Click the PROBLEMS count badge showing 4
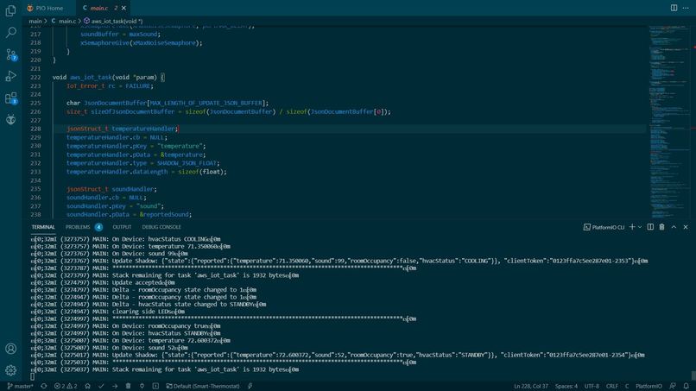 click(x=98, y=227)
